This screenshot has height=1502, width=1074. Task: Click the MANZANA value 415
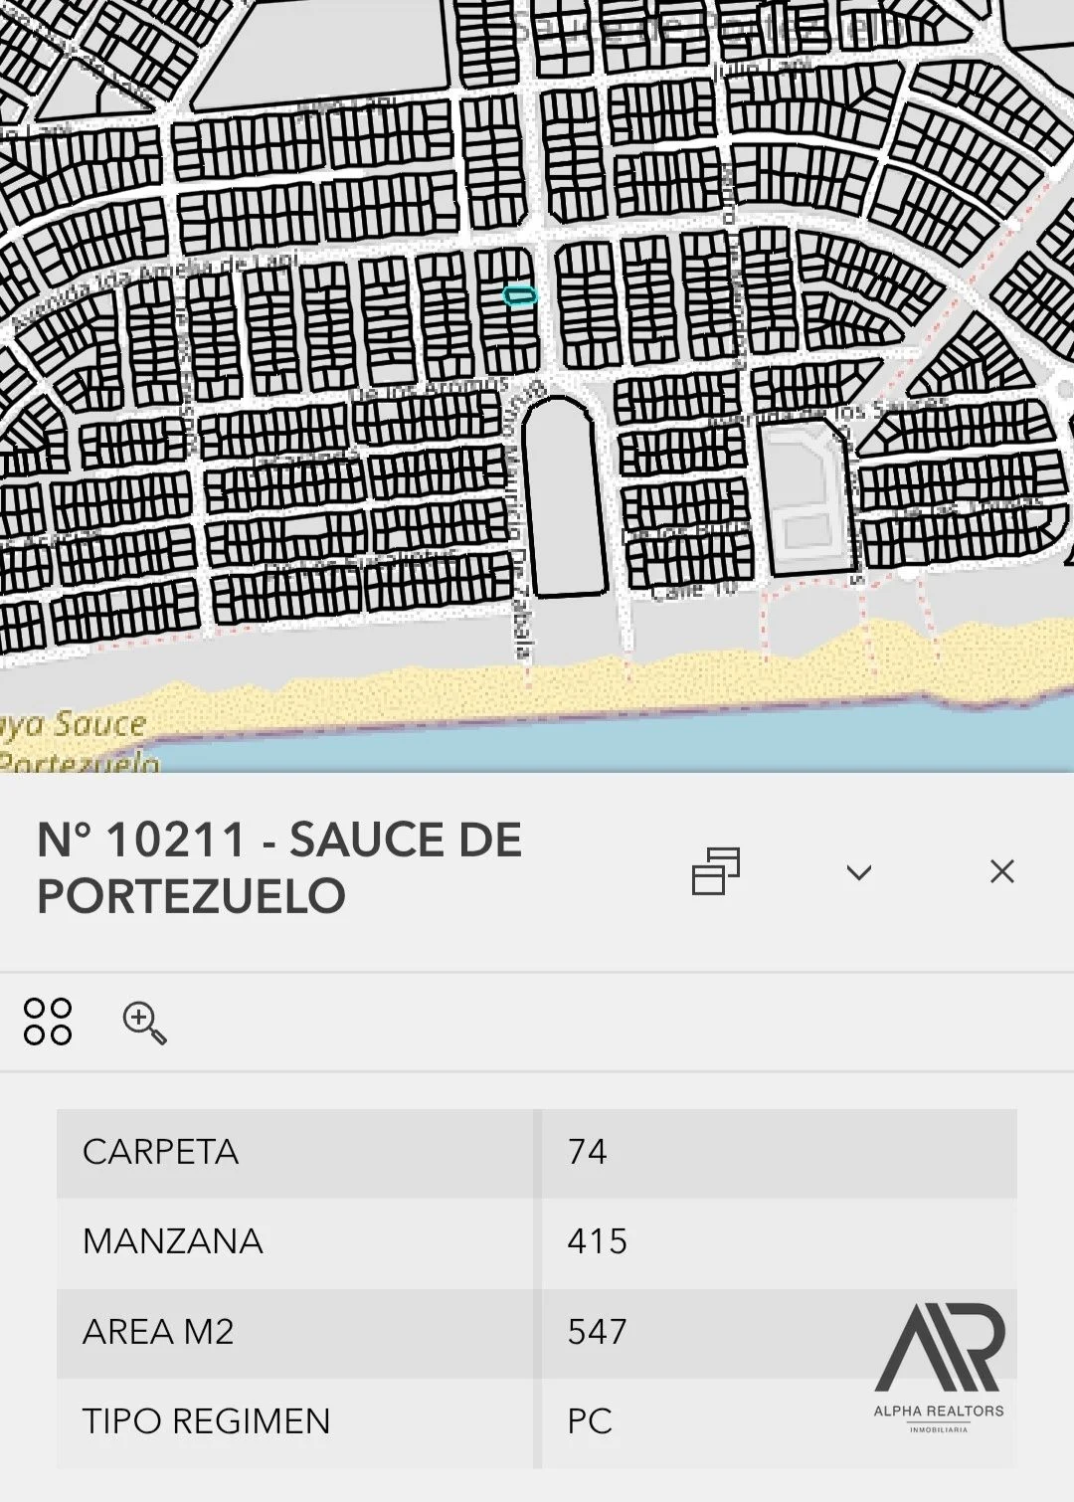[598, 1241]
